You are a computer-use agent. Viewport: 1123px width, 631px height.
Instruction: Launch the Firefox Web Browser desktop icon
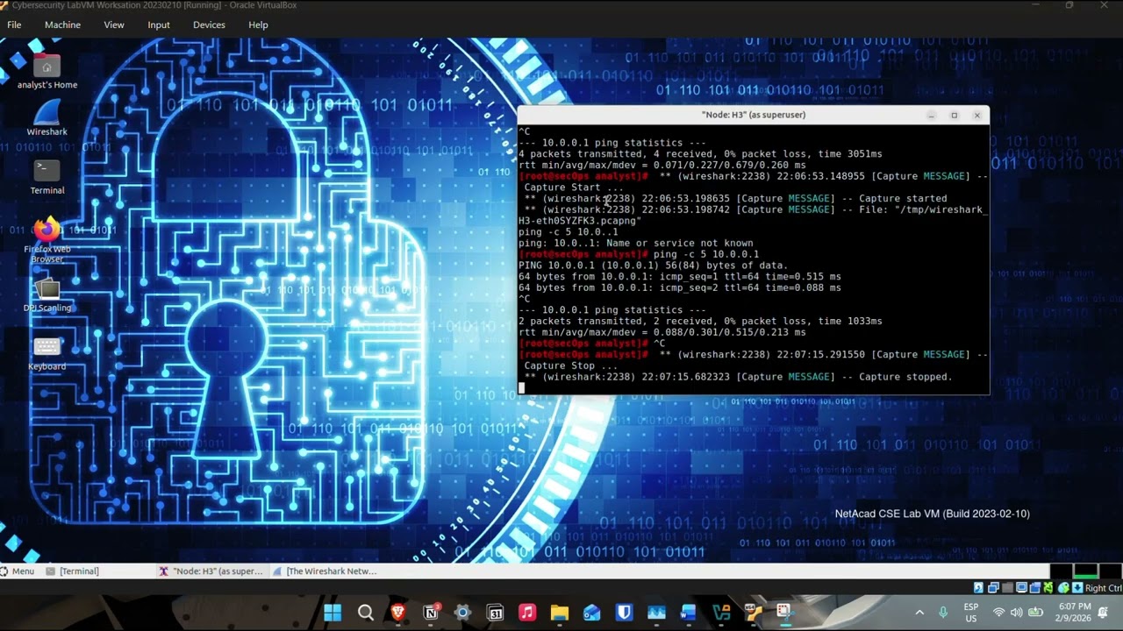pyautogui.click(x=47, y=240)
